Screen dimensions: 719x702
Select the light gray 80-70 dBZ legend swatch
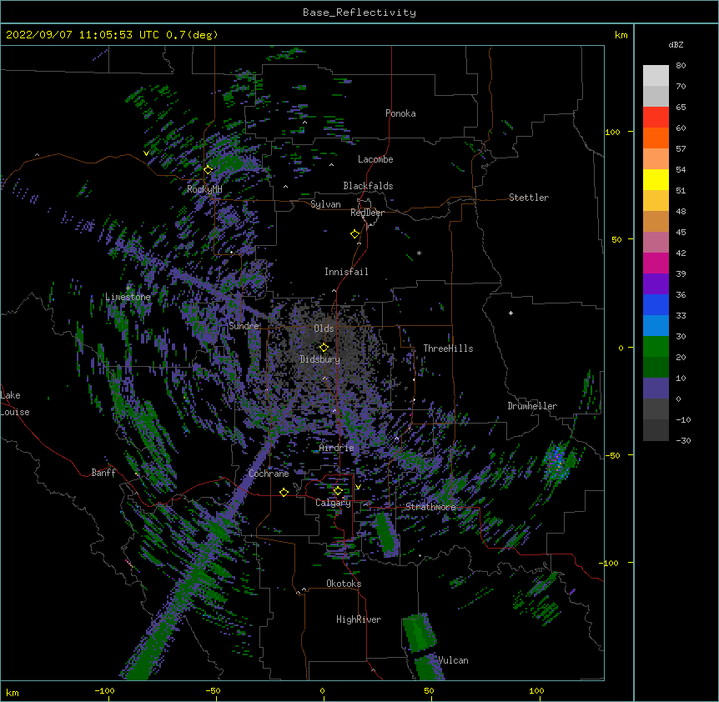coord(656,76)
